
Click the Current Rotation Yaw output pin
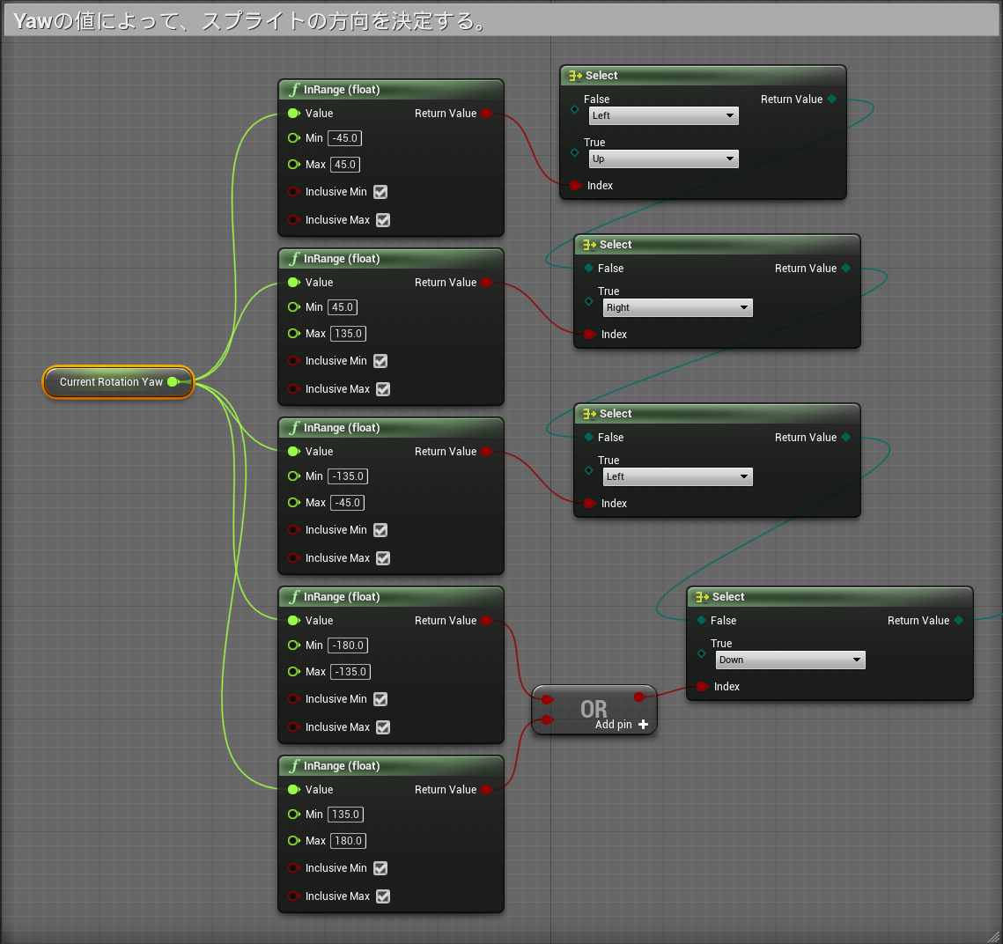point(173,382)
